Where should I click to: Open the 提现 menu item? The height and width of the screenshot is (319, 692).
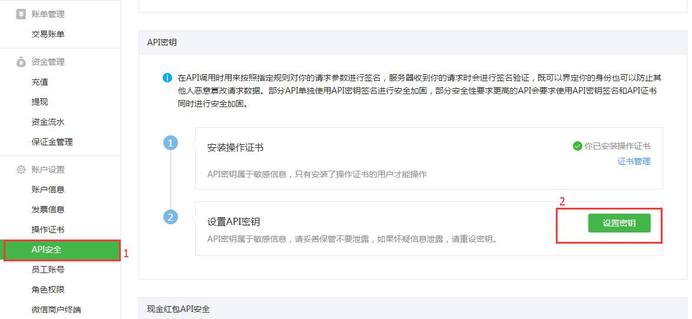tap(39, 102)
